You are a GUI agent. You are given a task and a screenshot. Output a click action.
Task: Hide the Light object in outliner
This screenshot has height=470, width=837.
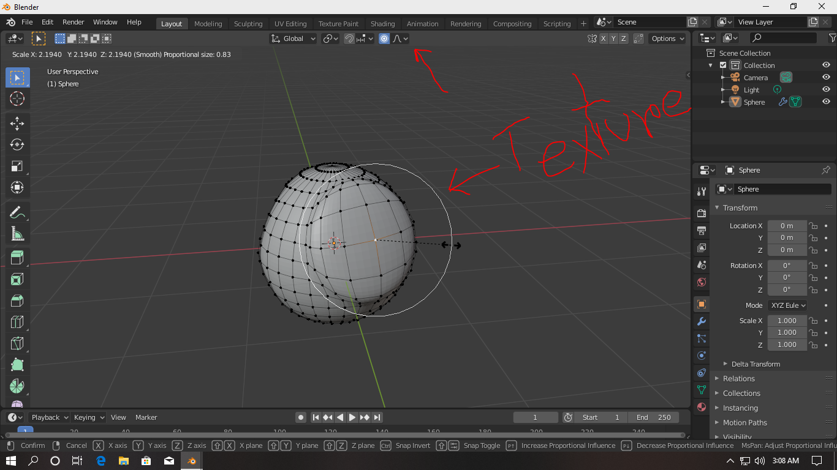tap(826, 89)
